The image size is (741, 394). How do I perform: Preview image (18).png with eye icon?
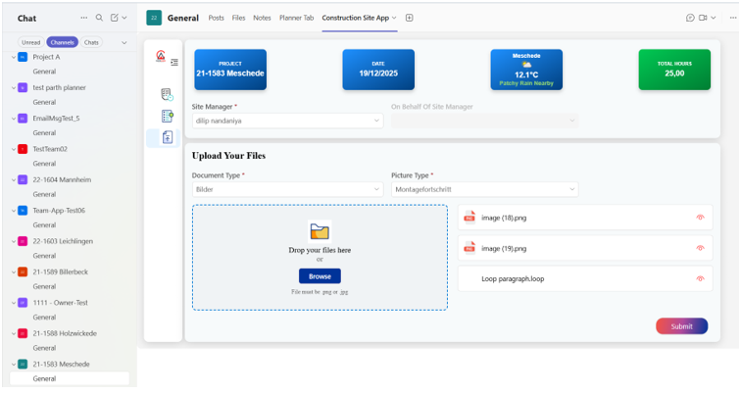tap(700, 218)
